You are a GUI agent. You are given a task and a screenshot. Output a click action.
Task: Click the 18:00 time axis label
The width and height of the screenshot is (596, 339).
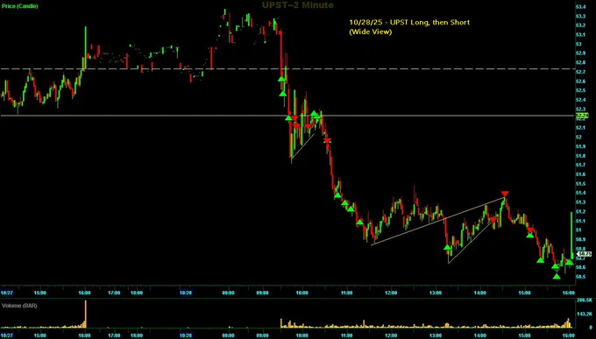click(137, 293)
